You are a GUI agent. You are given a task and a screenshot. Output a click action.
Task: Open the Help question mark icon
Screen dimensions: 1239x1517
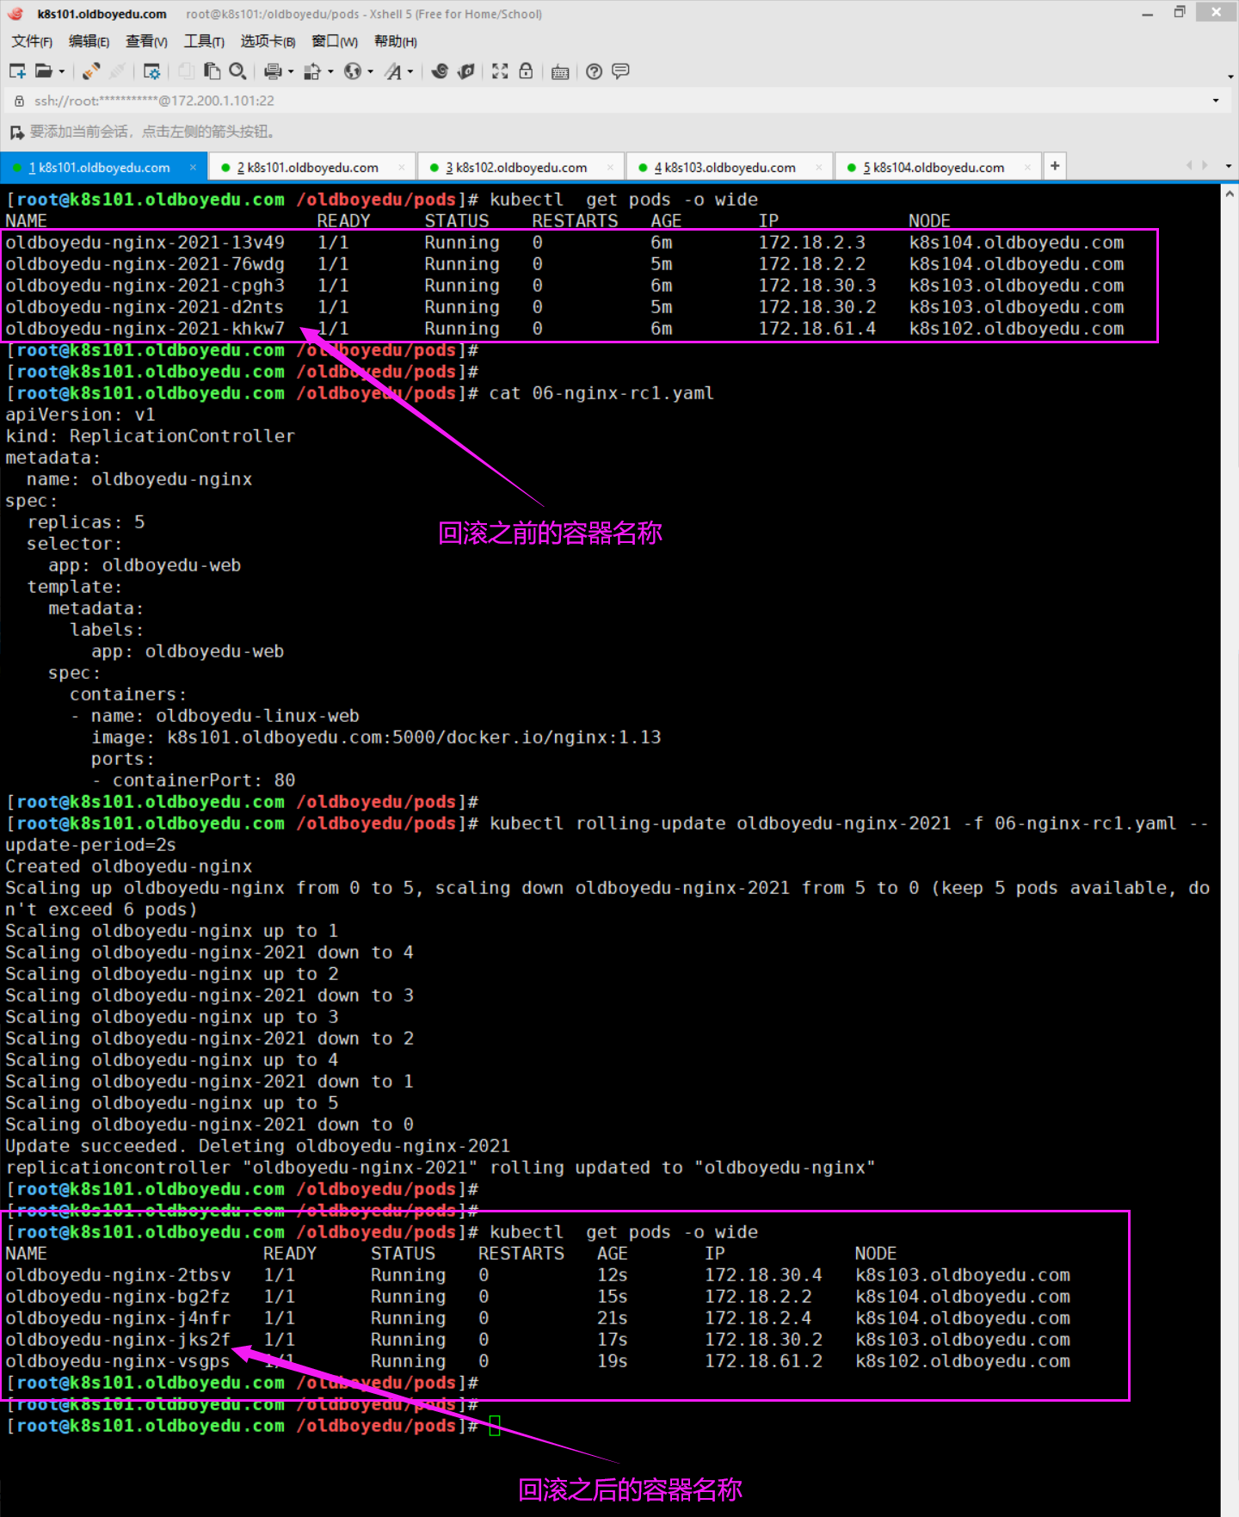(594, 71)
